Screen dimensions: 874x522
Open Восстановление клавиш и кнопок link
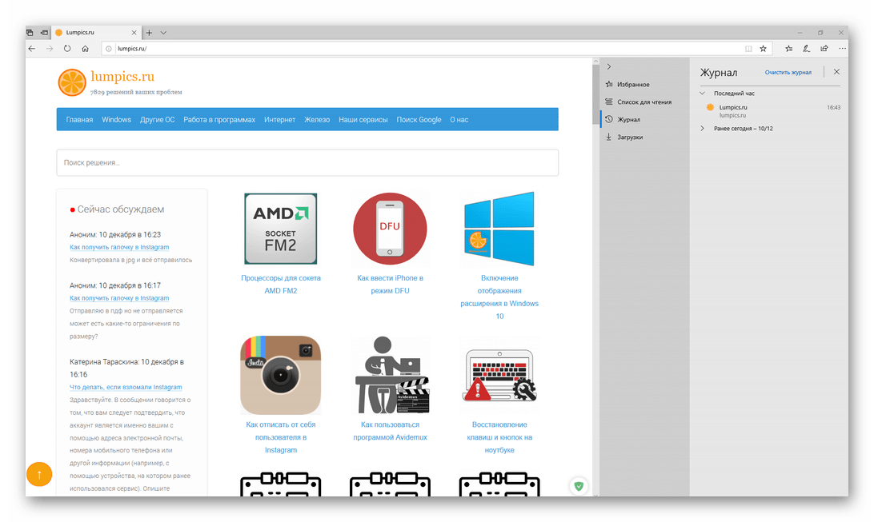(499, 437)
